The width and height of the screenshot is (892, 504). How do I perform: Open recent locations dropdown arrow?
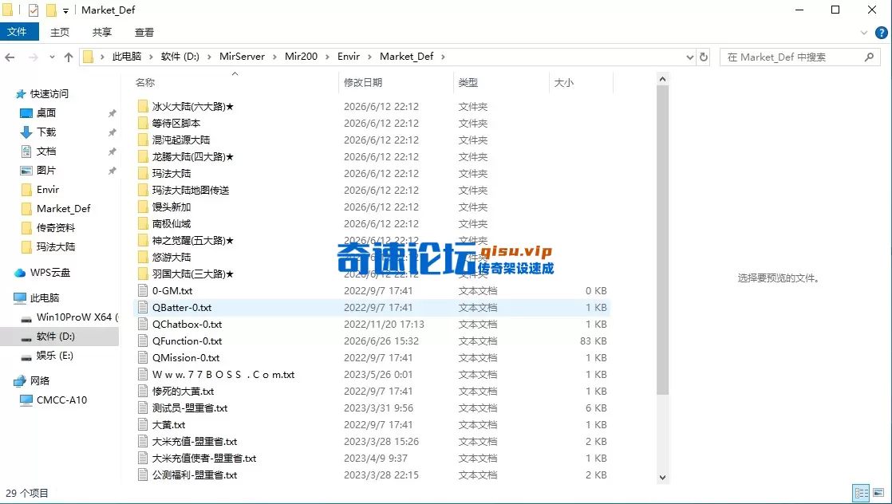coord(52,57)
